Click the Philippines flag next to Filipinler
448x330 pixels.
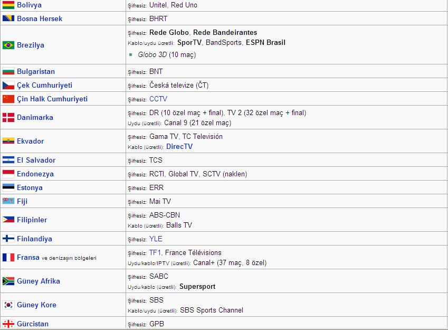pyautogui.click(x=8, y=220)
